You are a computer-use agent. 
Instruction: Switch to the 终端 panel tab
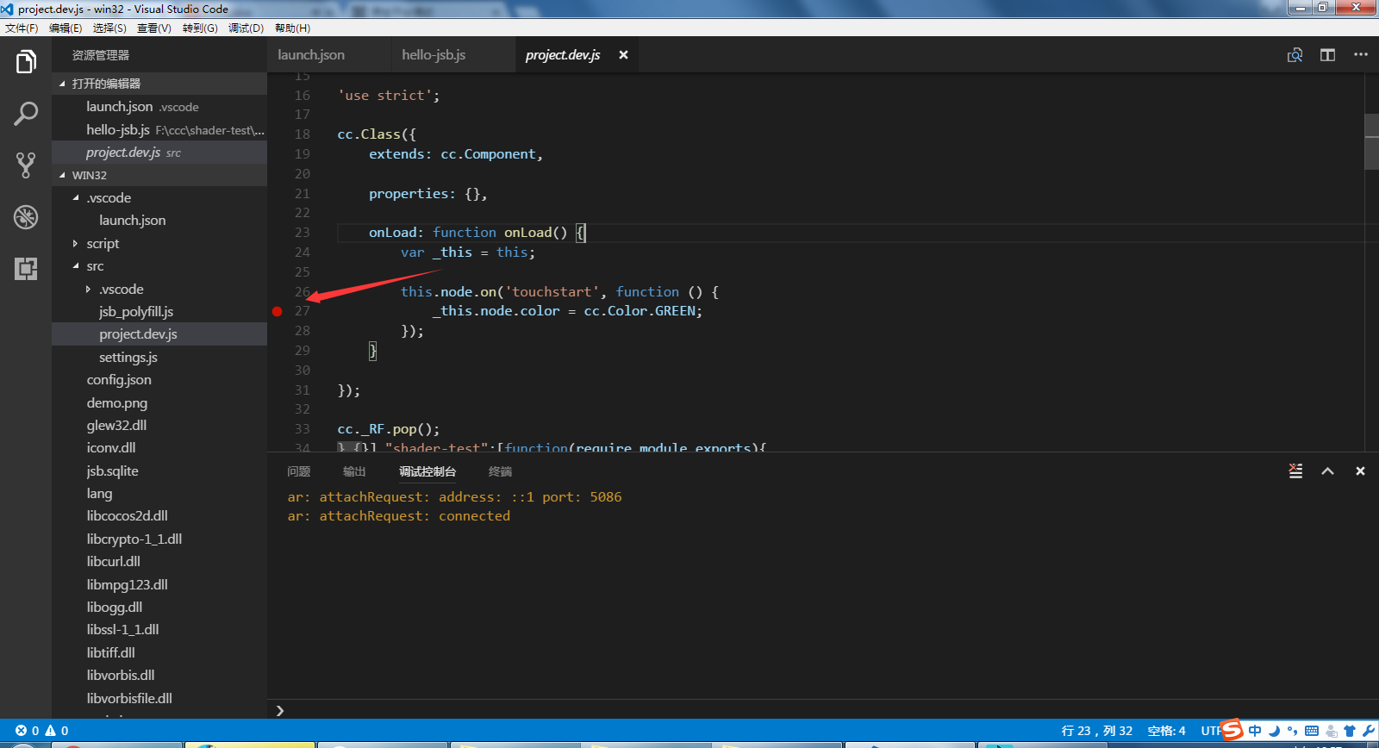pos(500,471)
